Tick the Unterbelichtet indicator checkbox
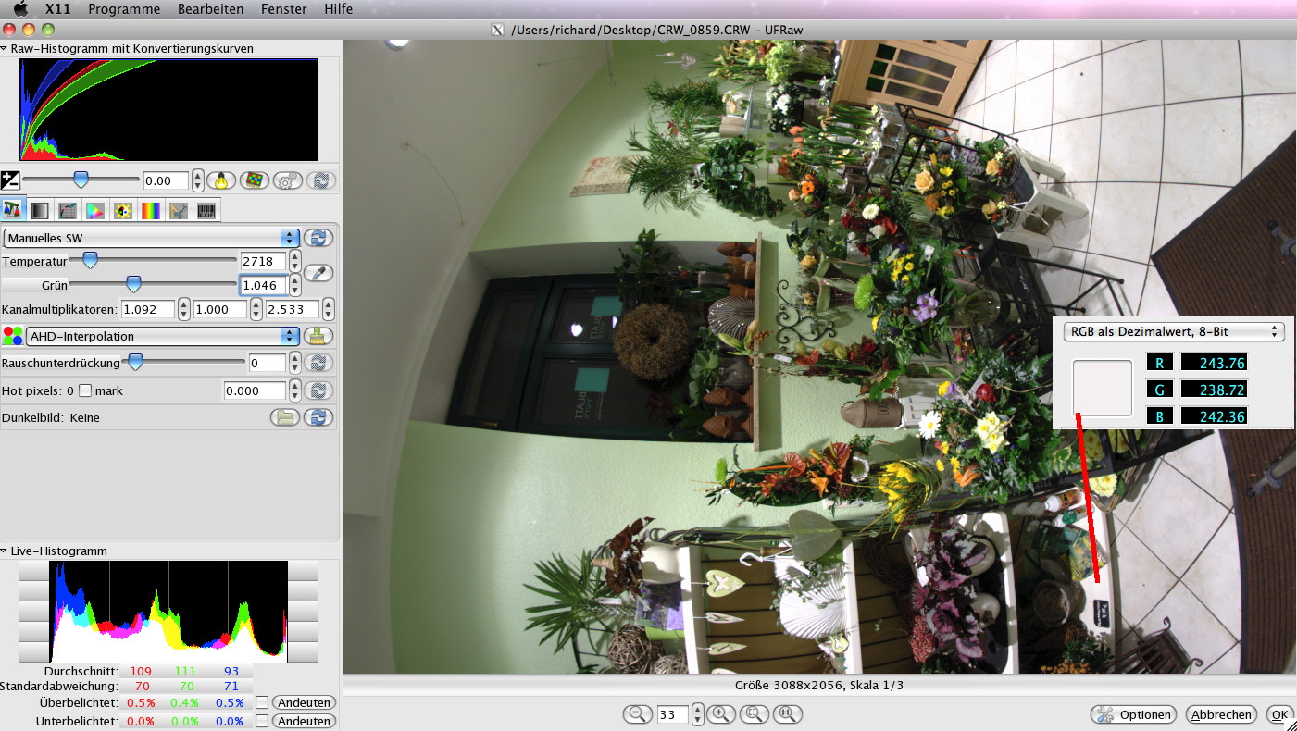 click(262, 721)
